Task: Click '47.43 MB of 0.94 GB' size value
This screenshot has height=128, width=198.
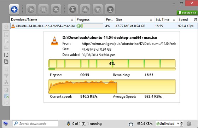Action: pyautogui.click(x=97, y=49)
